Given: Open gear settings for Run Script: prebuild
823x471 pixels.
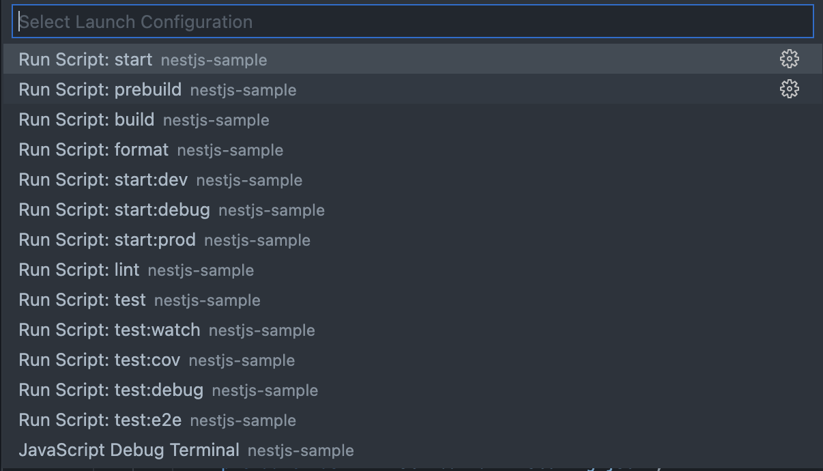Looking at the screenshot, I should (x=790, y=89).
